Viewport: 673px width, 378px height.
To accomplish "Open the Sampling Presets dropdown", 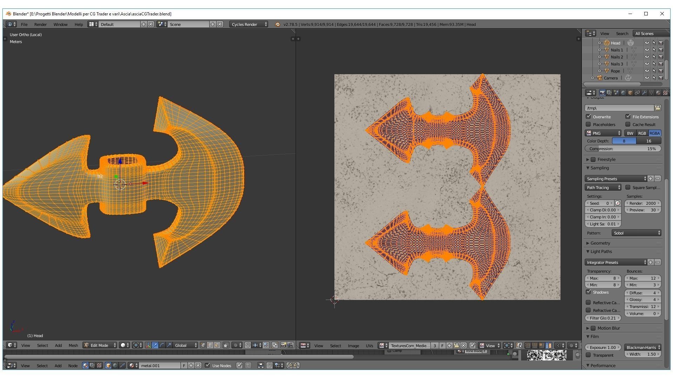I will (616, 178).
